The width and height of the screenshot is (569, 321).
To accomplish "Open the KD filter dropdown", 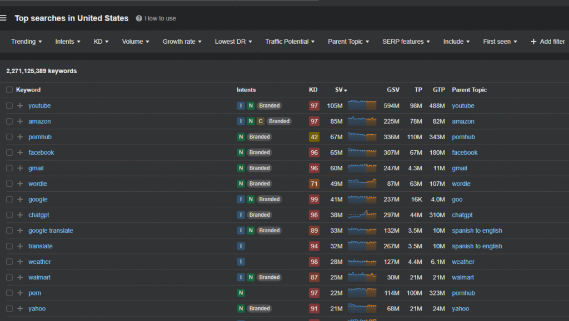I will (101, 42).
